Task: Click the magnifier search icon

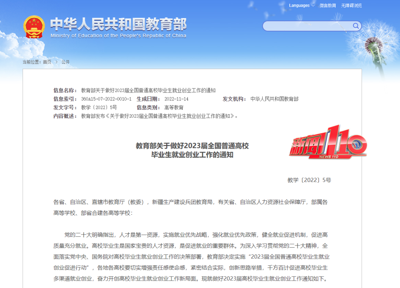Action: [356, 26]
